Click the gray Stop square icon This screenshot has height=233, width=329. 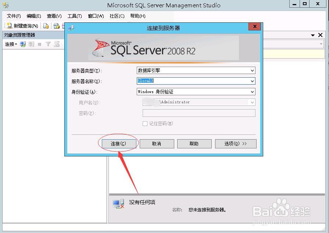click(40, 44)
